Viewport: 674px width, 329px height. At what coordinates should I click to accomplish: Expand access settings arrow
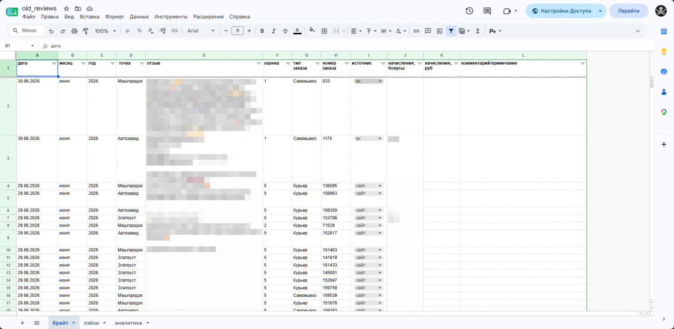click(x=601, y=11)
